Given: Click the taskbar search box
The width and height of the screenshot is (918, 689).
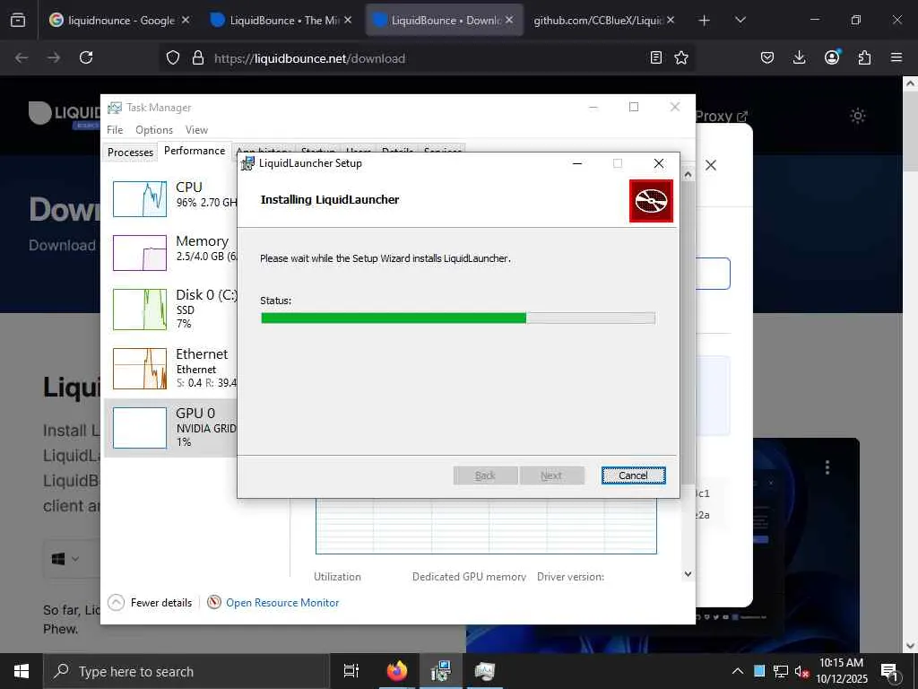Looking at the screenshot, I should [x=186, y=671].
